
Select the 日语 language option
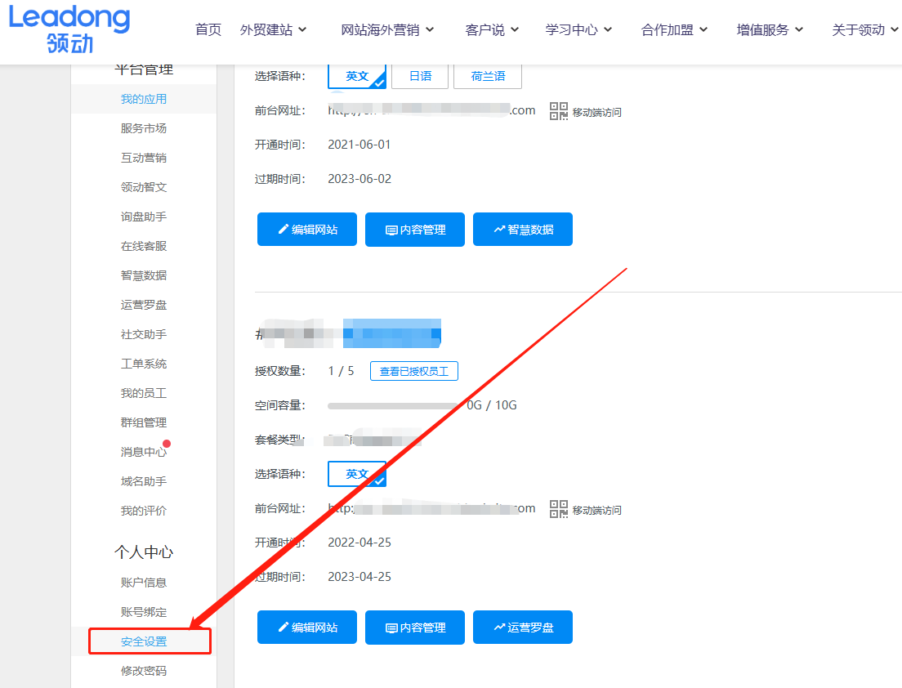420,75
